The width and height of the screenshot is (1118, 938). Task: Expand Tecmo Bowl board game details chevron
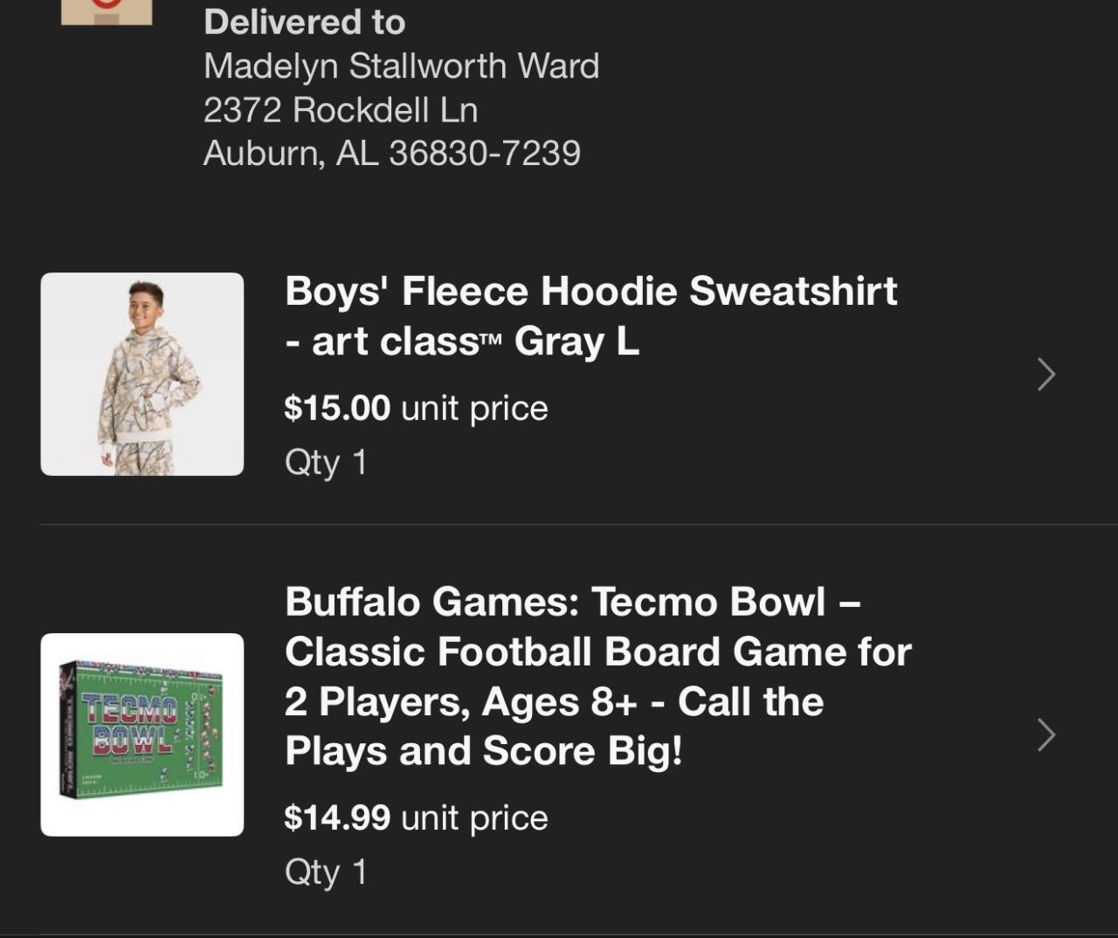[1046, 735]
